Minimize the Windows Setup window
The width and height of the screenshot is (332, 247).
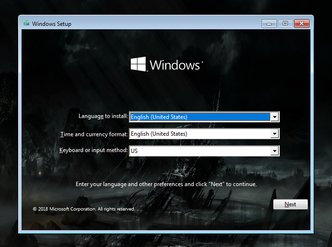point(269,24)
